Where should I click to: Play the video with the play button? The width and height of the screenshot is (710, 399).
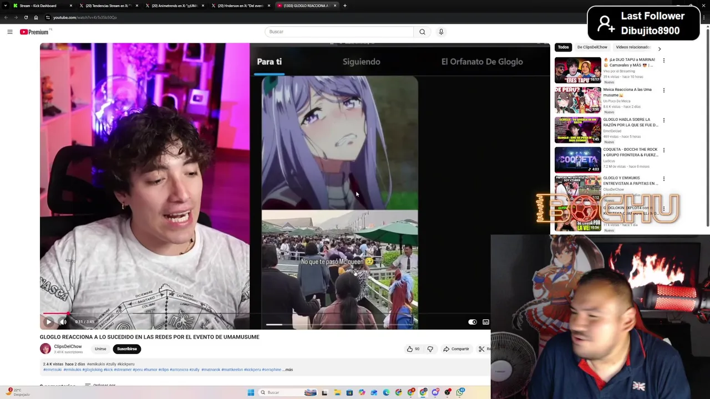(x=49, y=321)
